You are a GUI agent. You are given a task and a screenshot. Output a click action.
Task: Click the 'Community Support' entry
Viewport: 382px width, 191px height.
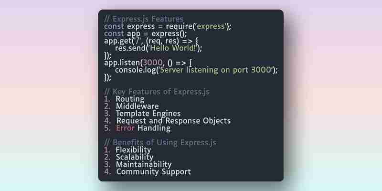coord(153,172)
